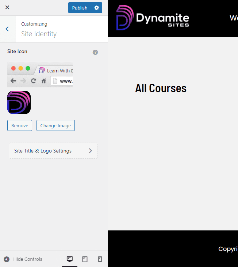Click the Site Icon help question mark
238x267 pixels.
[95, 52]
